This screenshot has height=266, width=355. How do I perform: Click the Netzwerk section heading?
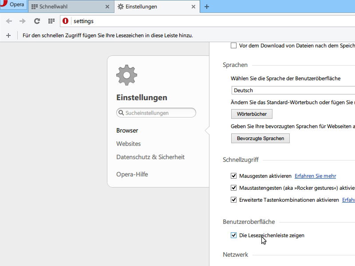[235, 254]
